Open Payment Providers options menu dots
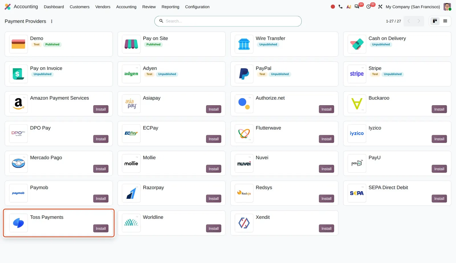This screenshot has width=456, height=263. point(52,21)
